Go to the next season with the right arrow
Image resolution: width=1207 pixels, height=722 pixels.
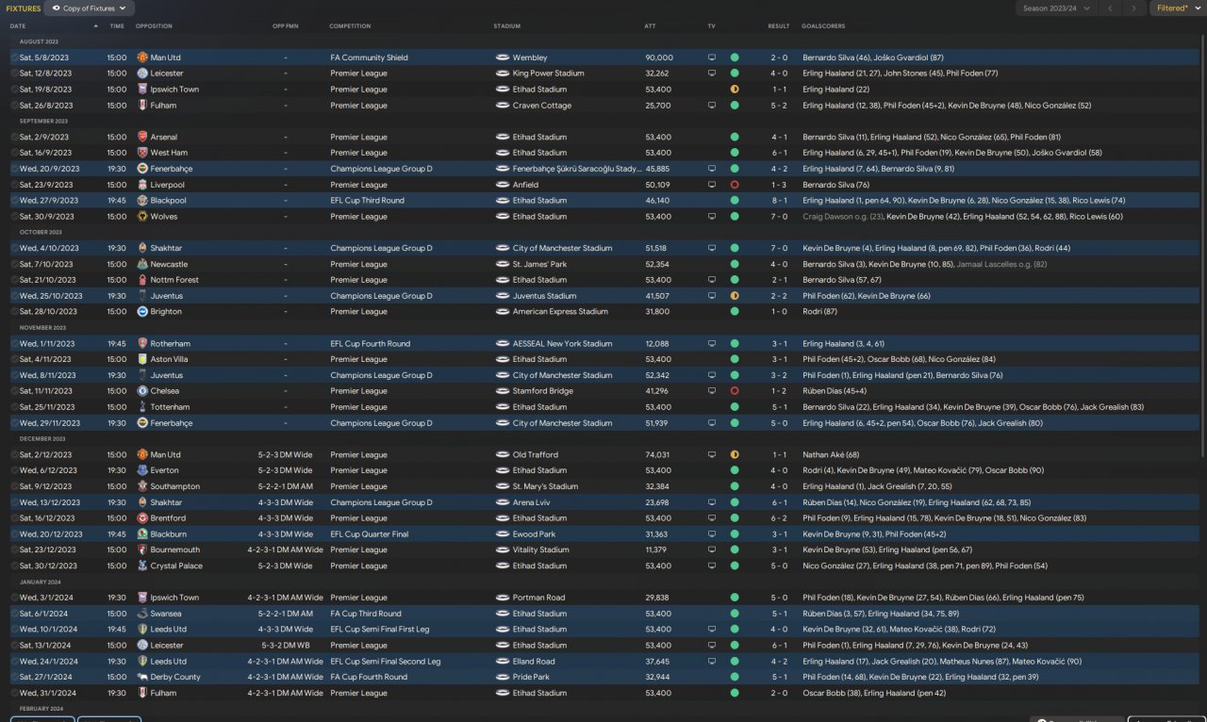[1134, 8]
